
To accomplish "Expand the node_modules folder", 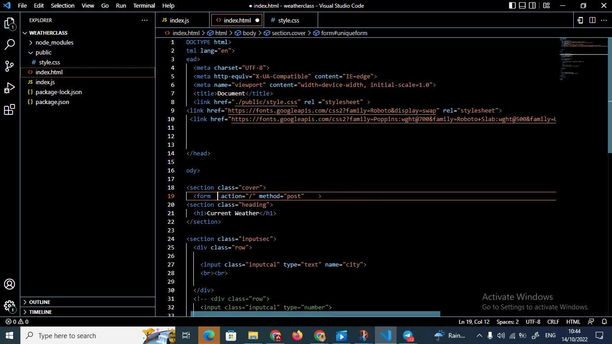I will (x=88, y=43).
